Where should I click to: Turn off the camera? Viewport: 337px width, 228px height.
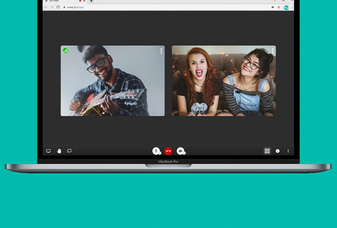pos(180,151)
